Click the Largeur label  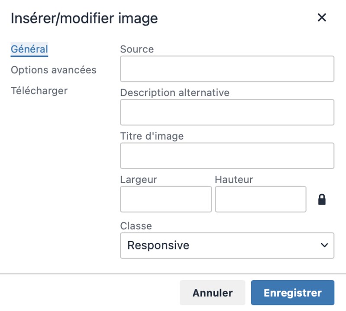[x=139, y=180]
